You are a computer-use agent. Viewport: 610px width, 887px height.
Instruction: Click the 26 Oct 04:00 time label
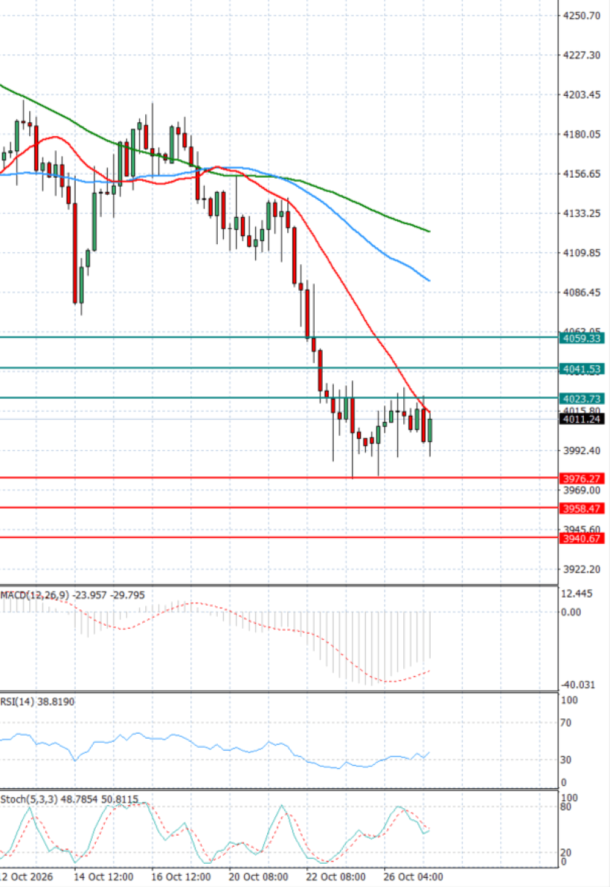(413, 877)
